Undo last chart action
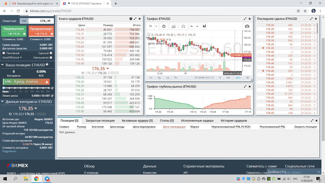This screenshot has height=183, width=325. pyautogui.click(x=191, y=26)
